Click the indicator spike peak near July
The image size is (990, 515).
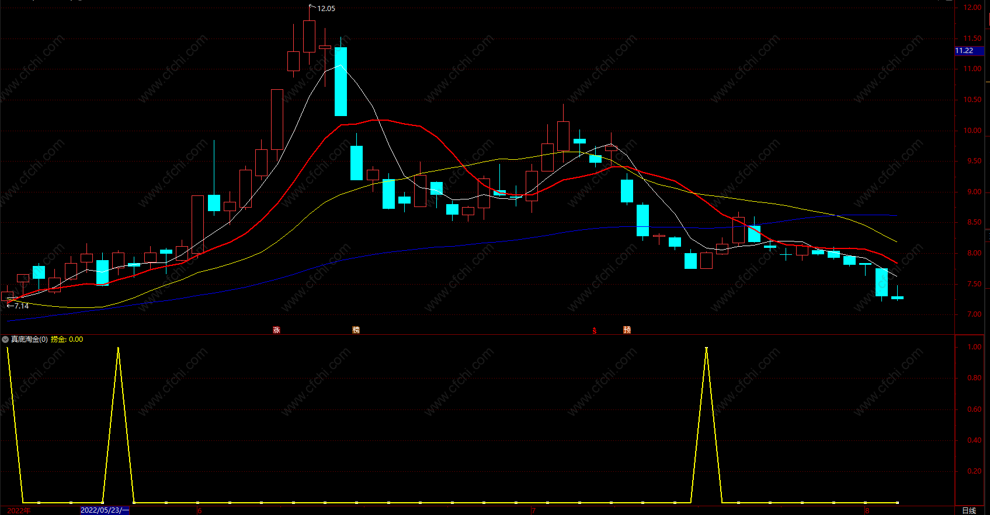click(x=707, y=349)
